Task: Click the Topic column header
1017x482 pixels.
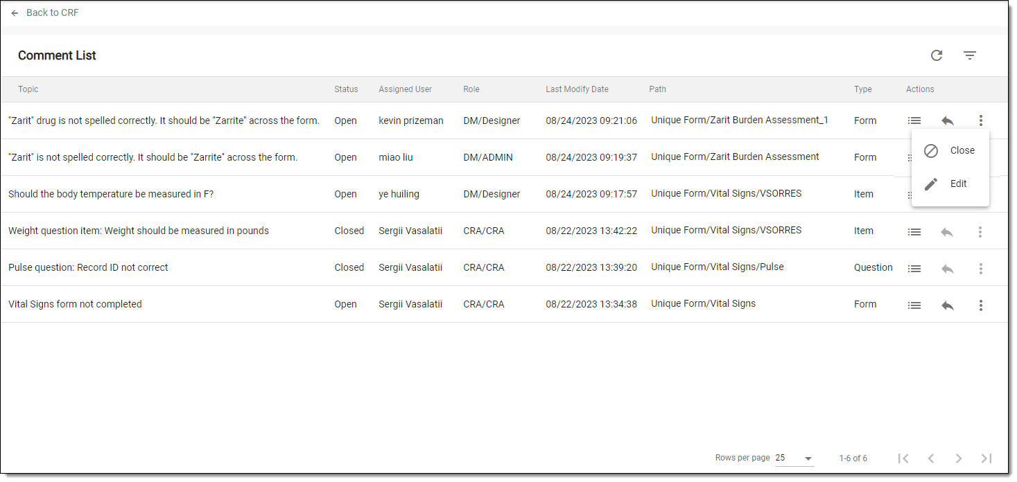Action: point(28,89)
